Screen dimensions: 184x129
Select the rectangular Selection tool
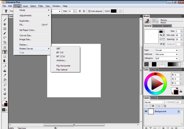click(5, 29)
